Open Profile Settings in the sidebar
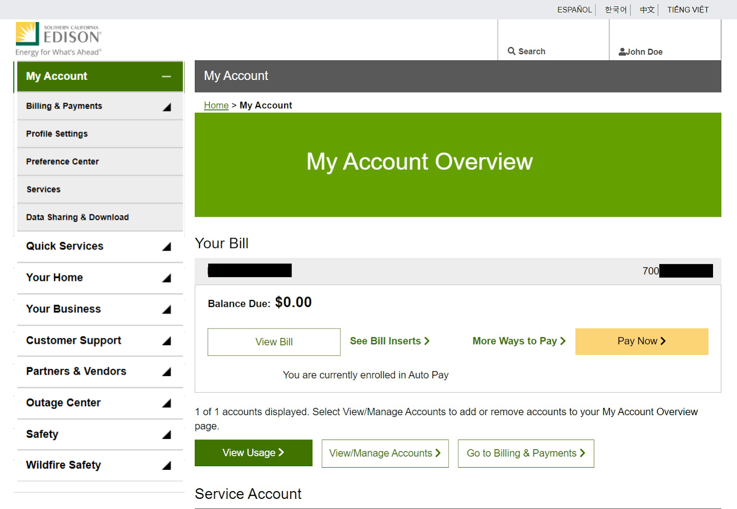 click(x=56, y=133)
